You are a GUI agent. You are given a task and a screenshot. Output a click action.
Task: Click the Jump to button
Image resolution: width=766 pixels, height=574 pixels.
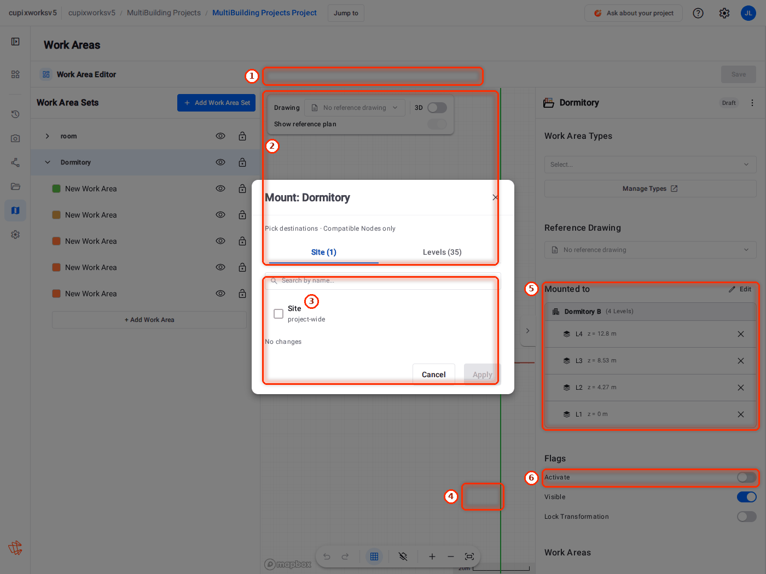click(x=346, y=13)
